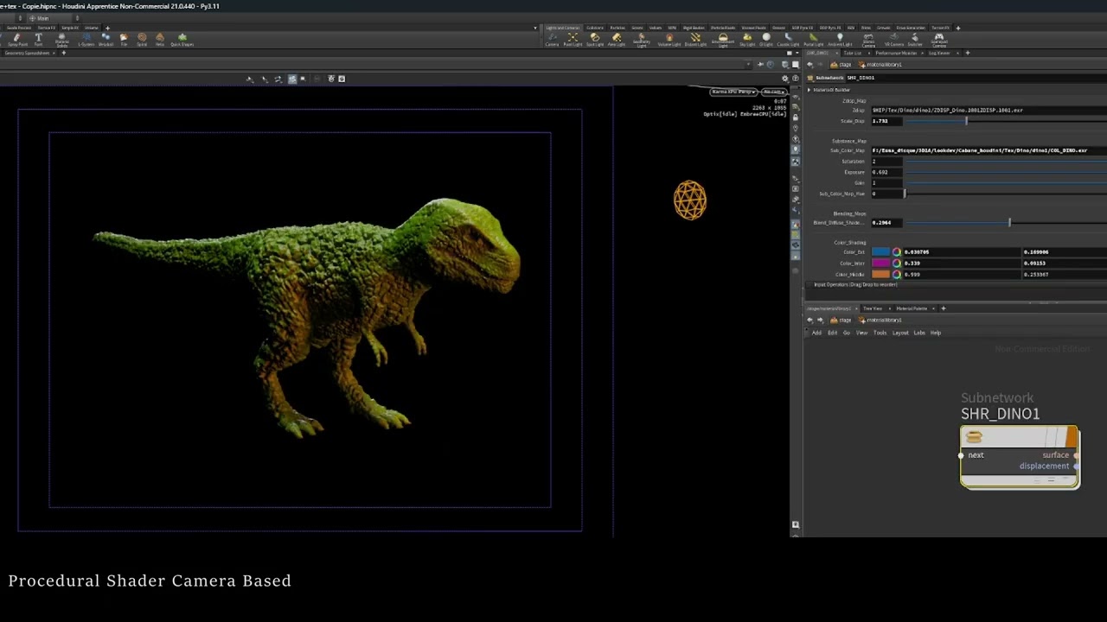Add a GI Light from the shelf

(x=766, y=40)
